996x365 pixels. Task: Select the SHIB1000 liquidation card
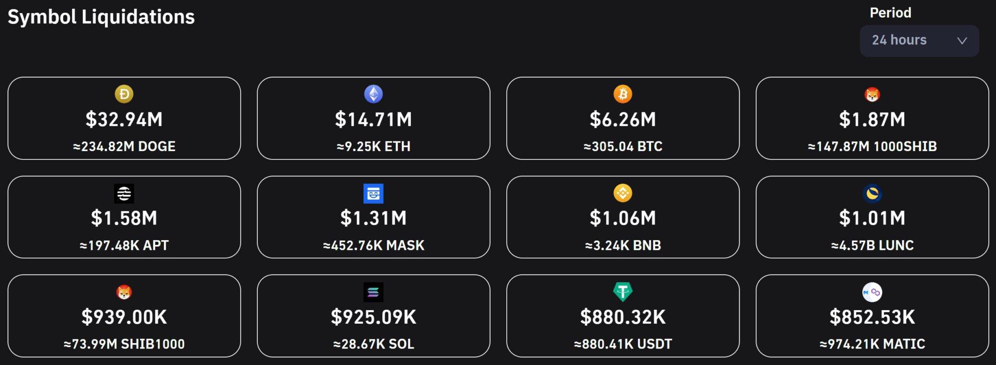coord(125,317)
